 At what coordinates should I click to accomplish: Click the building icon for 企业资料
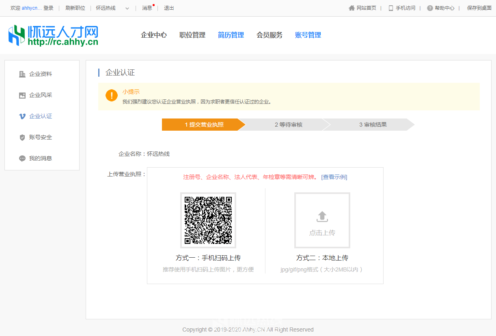(22, 74)
